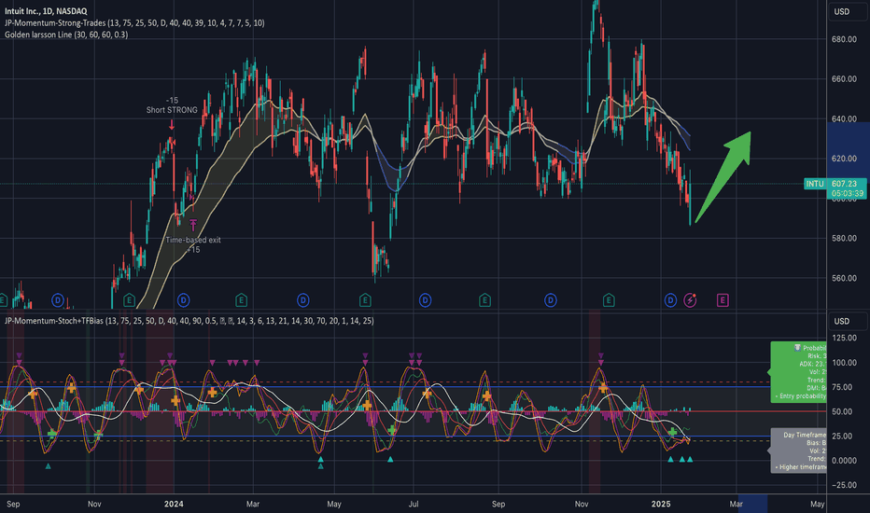
Task: Click the 100.00 oscillator scale label
Action: tap(844, 363)
